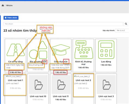The height and width of the screenshot is (104, 129).
Task: Click the '23 số nhóm tìm thấy' heading
Action: pos(20,31)
